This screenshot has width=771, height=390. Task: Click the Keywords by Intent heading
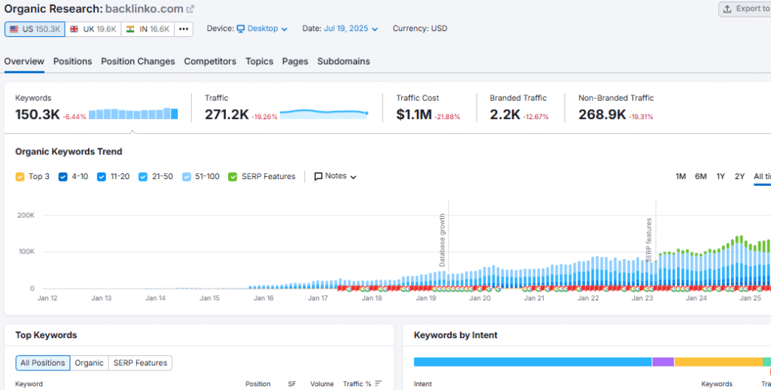pyautogui.click(x=456, y=335)
